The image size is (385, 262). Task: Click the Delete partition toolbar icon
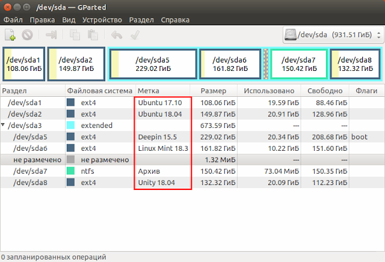tap(27, 35)
